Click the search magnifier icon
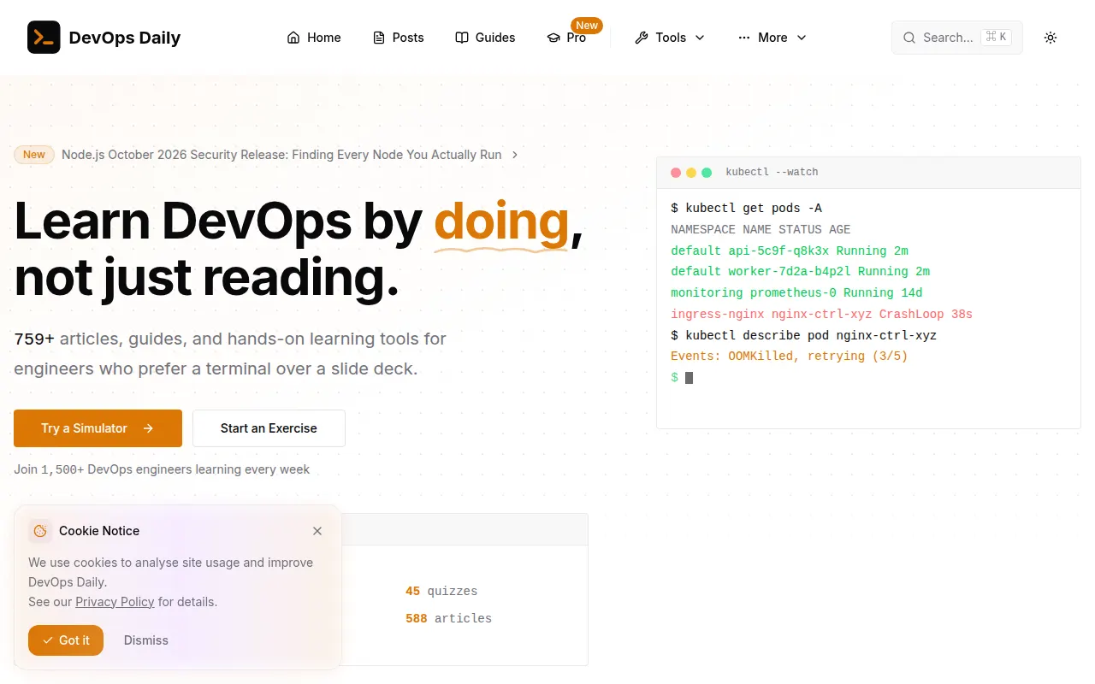Image resolution: width=1095 pixels, height=684 pixels. pos(909,38)
